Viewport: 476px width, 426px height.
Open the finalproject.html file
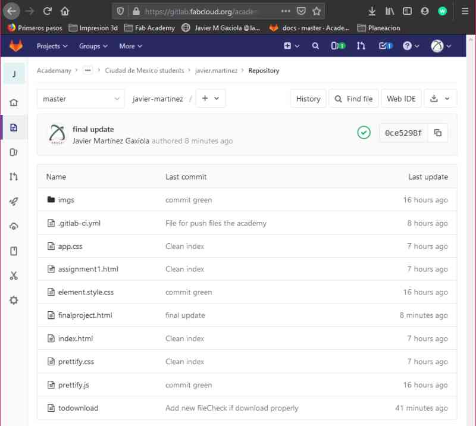(x=85, y=315)
